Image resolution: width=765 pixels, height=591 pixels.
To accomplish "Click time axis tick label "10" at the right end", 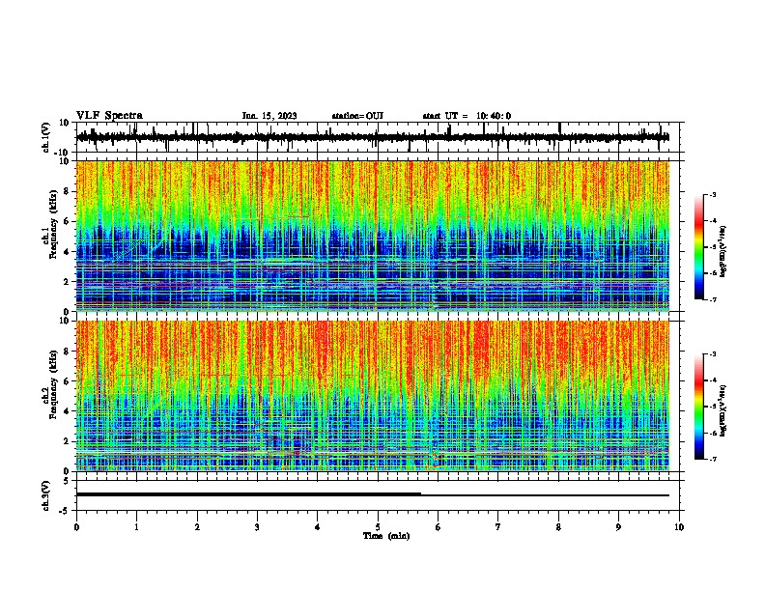I will coord(679,527).
